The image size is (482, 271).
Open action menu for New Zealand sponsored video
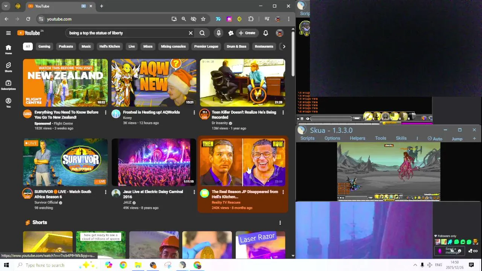(x=105, y=112)
